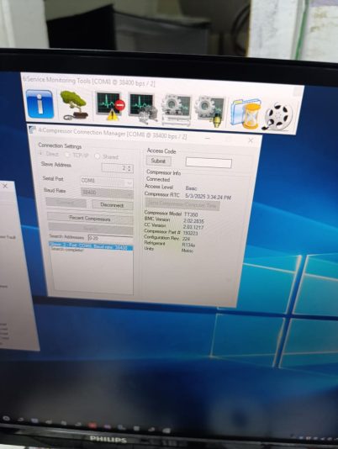Viewport: 338px width, 449px height.
Task: Click the Disconnect button
Action: click(113, 205)
